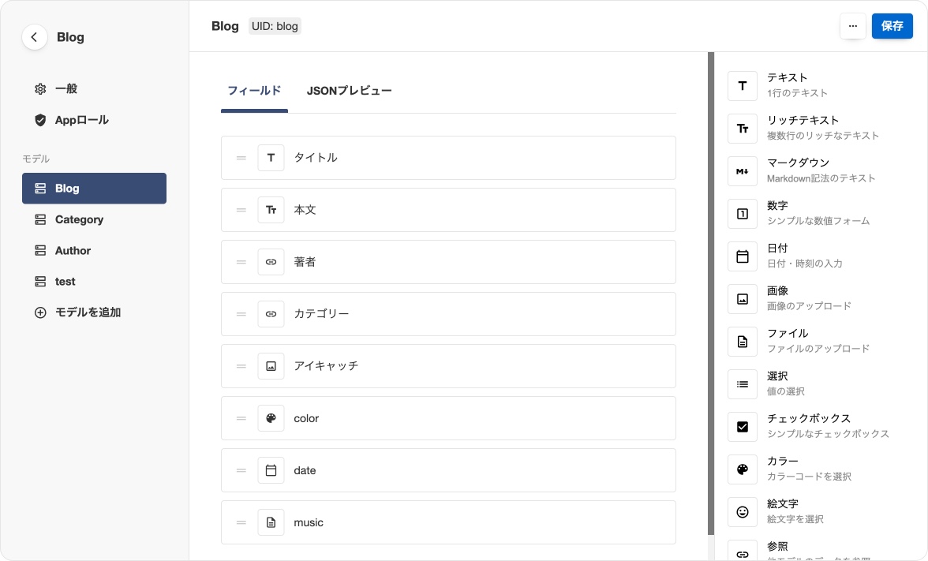This screenshot has height=561, width=928.
Task: Grab the drag handle of タイトル field
Action: tap(241, 158)
